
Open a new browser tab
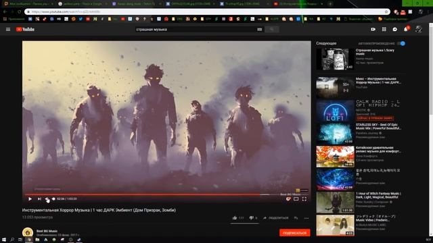point(330,4)
